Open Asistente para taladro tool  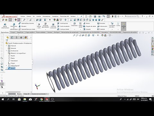point(46,25)
